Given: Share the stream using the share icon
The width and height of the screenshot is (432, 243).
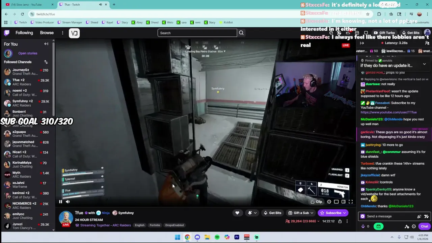Looking at the screenshot, I should 340,221.
